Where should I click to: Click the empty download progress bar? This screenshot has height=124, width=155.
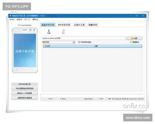[x=92, y=96]
